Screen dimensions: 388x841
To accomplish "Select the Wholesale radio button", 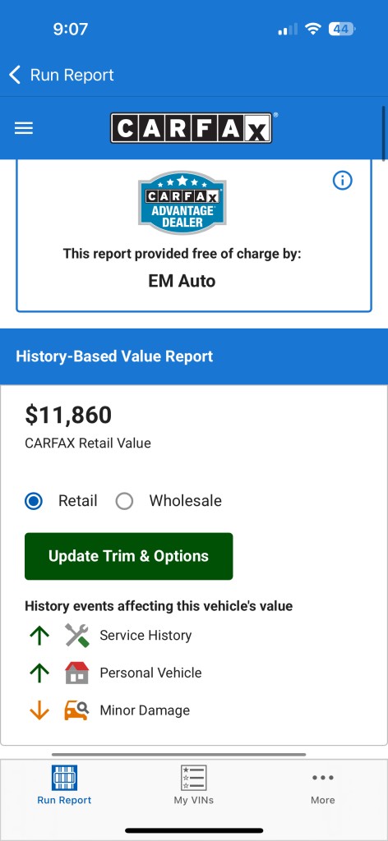I will coord(124,501).
